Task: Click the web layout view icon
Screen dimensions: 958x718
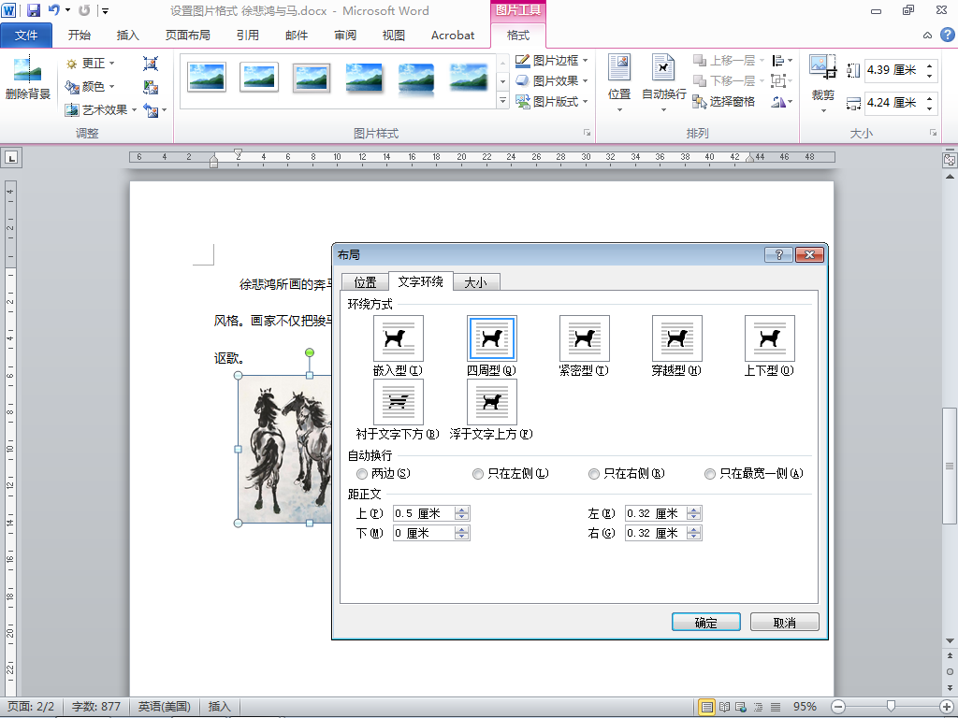Action: (x=741, y=707)
